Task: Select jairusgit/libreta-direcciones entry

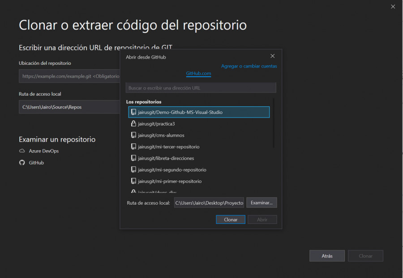Action: tap(199, 158)
